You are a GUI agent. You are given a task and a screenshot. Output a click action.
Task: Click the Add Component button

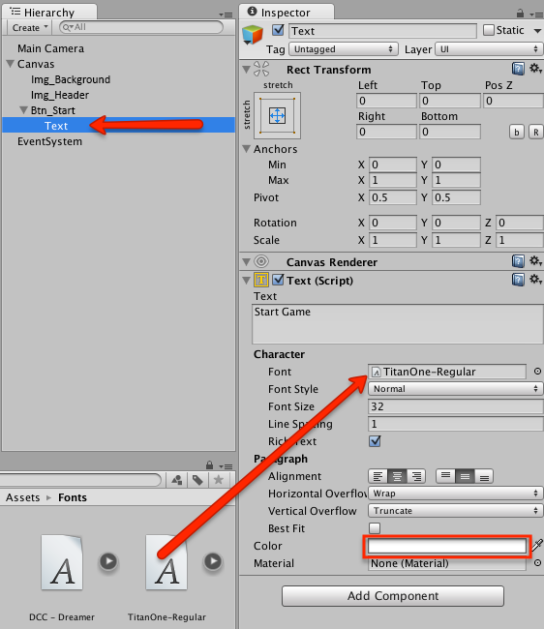click(x=393, y=596)
